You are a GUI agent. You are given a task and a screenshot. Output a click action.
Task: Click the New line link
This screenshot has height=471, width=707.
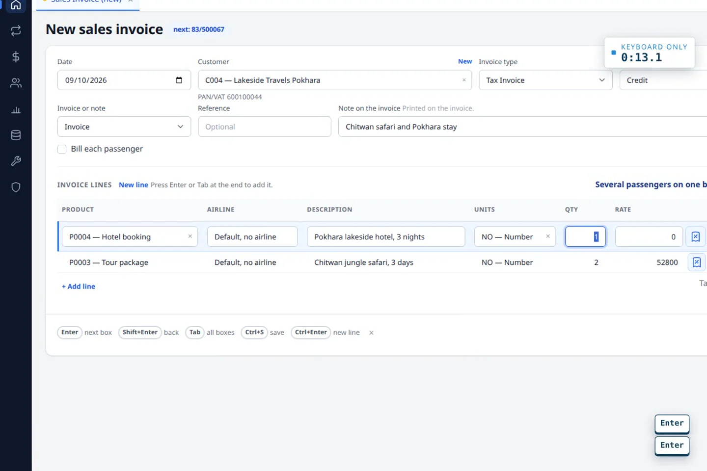(134, 185)
